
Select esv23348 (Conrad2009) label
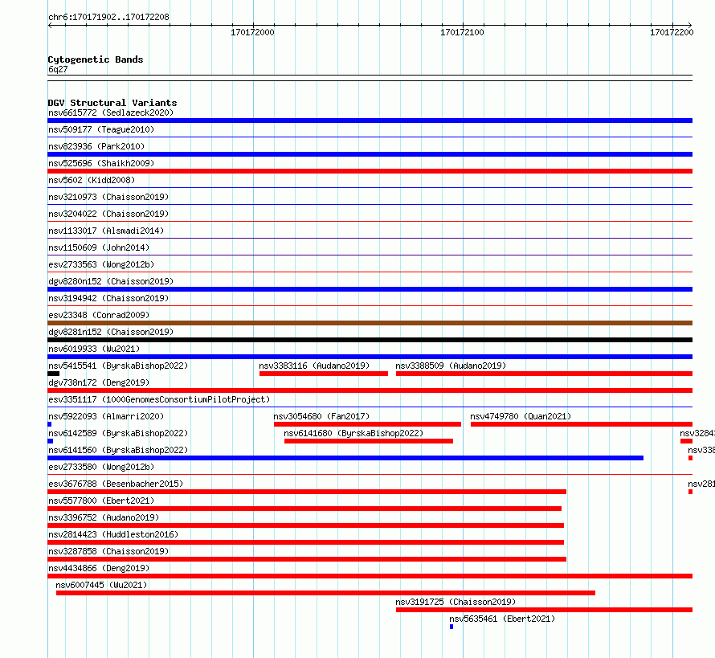[x=99, y=315]
